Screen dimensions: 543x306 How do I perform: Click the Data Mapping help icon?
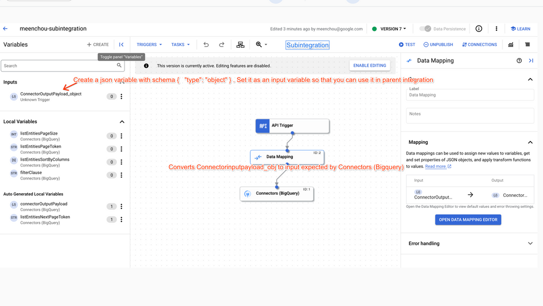click(x=519, y=61)
